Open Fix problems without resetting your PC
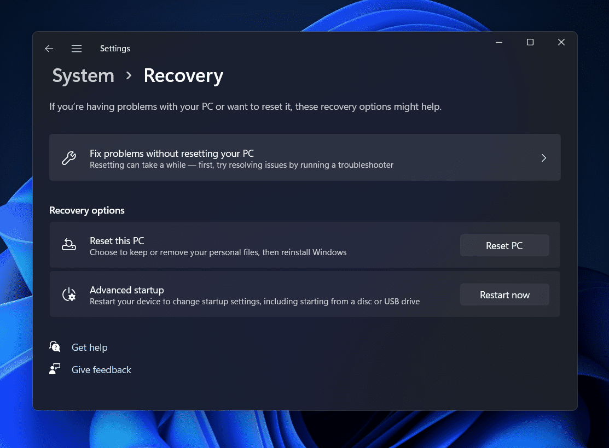The height and width of the screenshot is (448, 609). [x=305, y=157]
